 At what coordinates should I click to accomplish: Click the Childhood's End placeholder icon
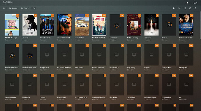(x=12, y=84)
